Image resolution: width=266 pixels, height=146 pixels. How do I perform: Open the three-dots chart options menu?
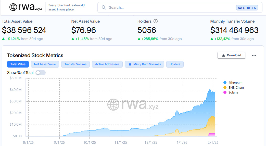pyautogui.click(x=254, y=55)
